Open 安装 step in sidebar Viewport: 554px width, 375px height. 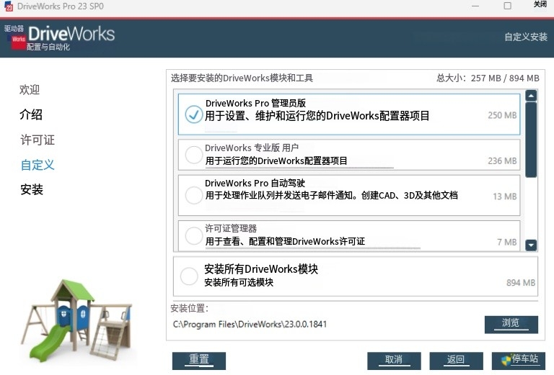pos(32,189)
